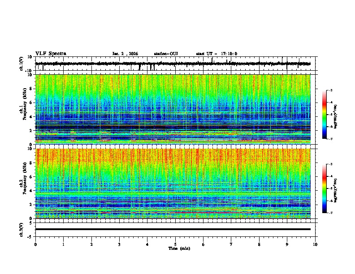
Task: Click the "5" tick on the time axis
Action: pyautogui.click(x=175, y=244)
